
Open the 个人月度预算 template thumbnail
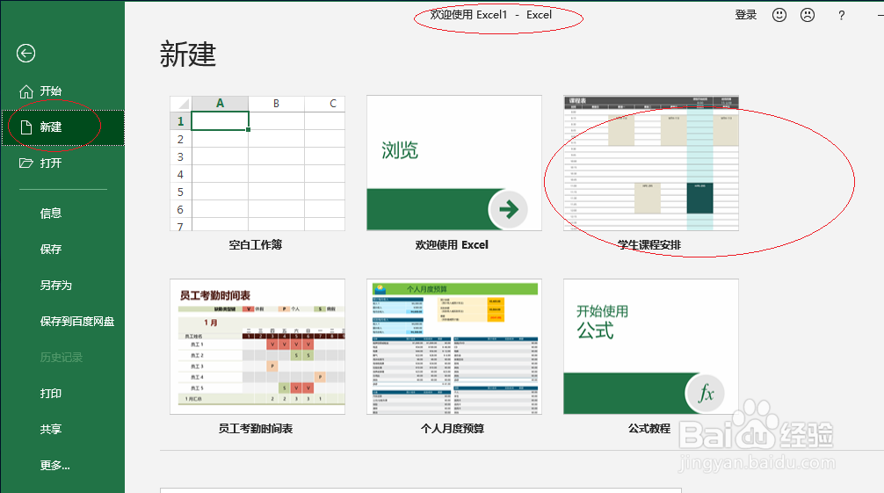(x=453, y=347)
